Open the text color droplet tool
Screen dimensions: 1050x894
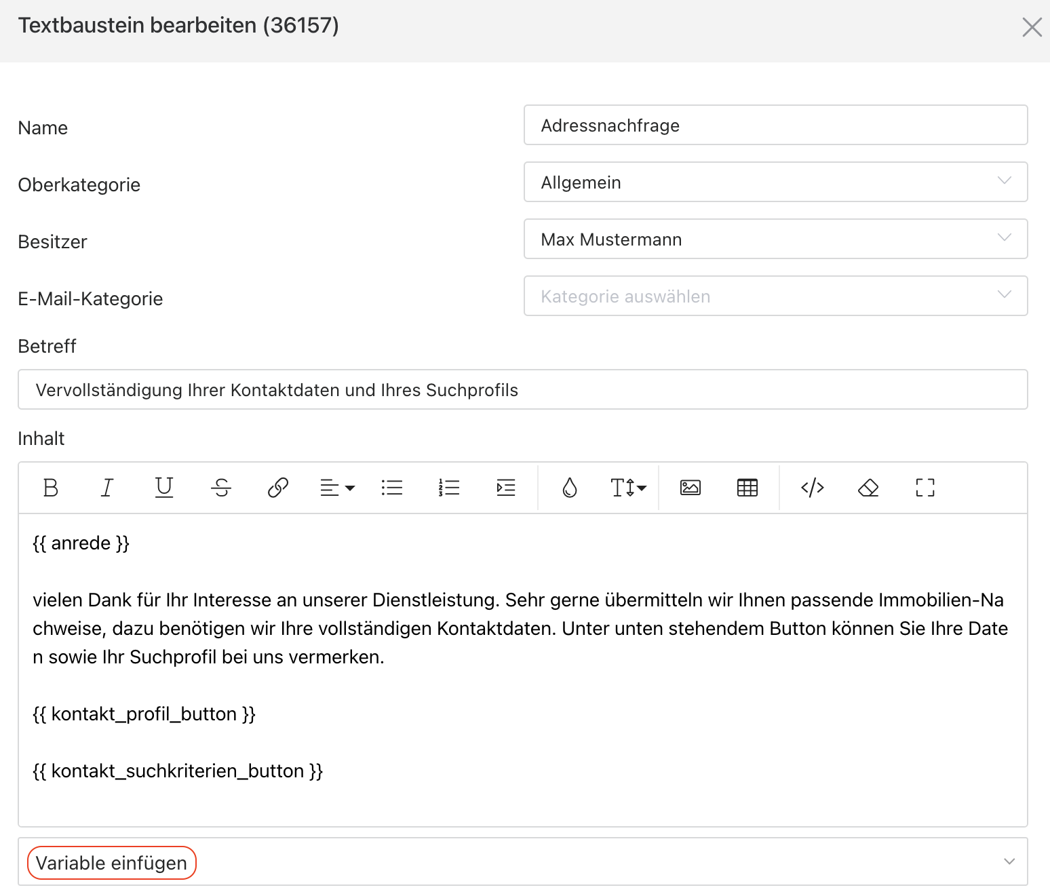[x=570, y=488]
